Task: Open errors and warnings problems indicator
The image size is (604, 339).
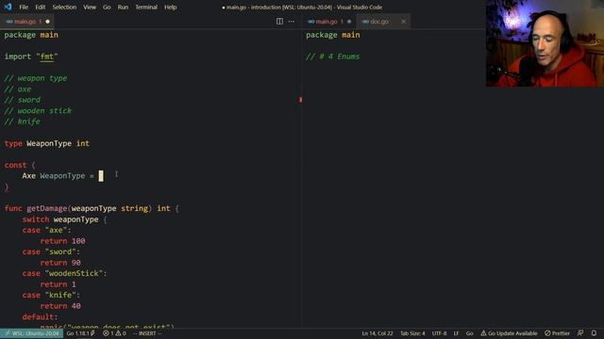Action: click(x=114, y=333)
